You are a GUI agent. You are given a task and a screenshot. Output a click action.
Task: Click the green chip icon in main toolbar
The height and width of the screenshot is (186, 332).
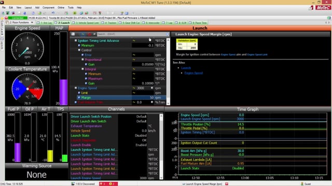75,13
